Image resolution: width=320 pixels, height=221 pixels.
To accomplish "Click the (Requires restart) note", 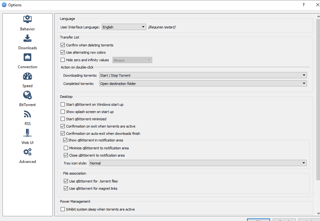I will tap(162, 27).
